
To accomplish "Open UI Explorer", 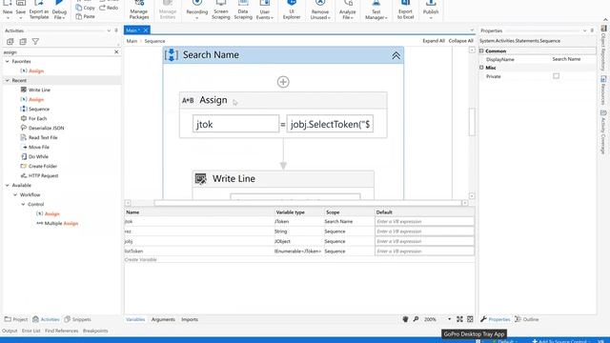I will point(292,10).
